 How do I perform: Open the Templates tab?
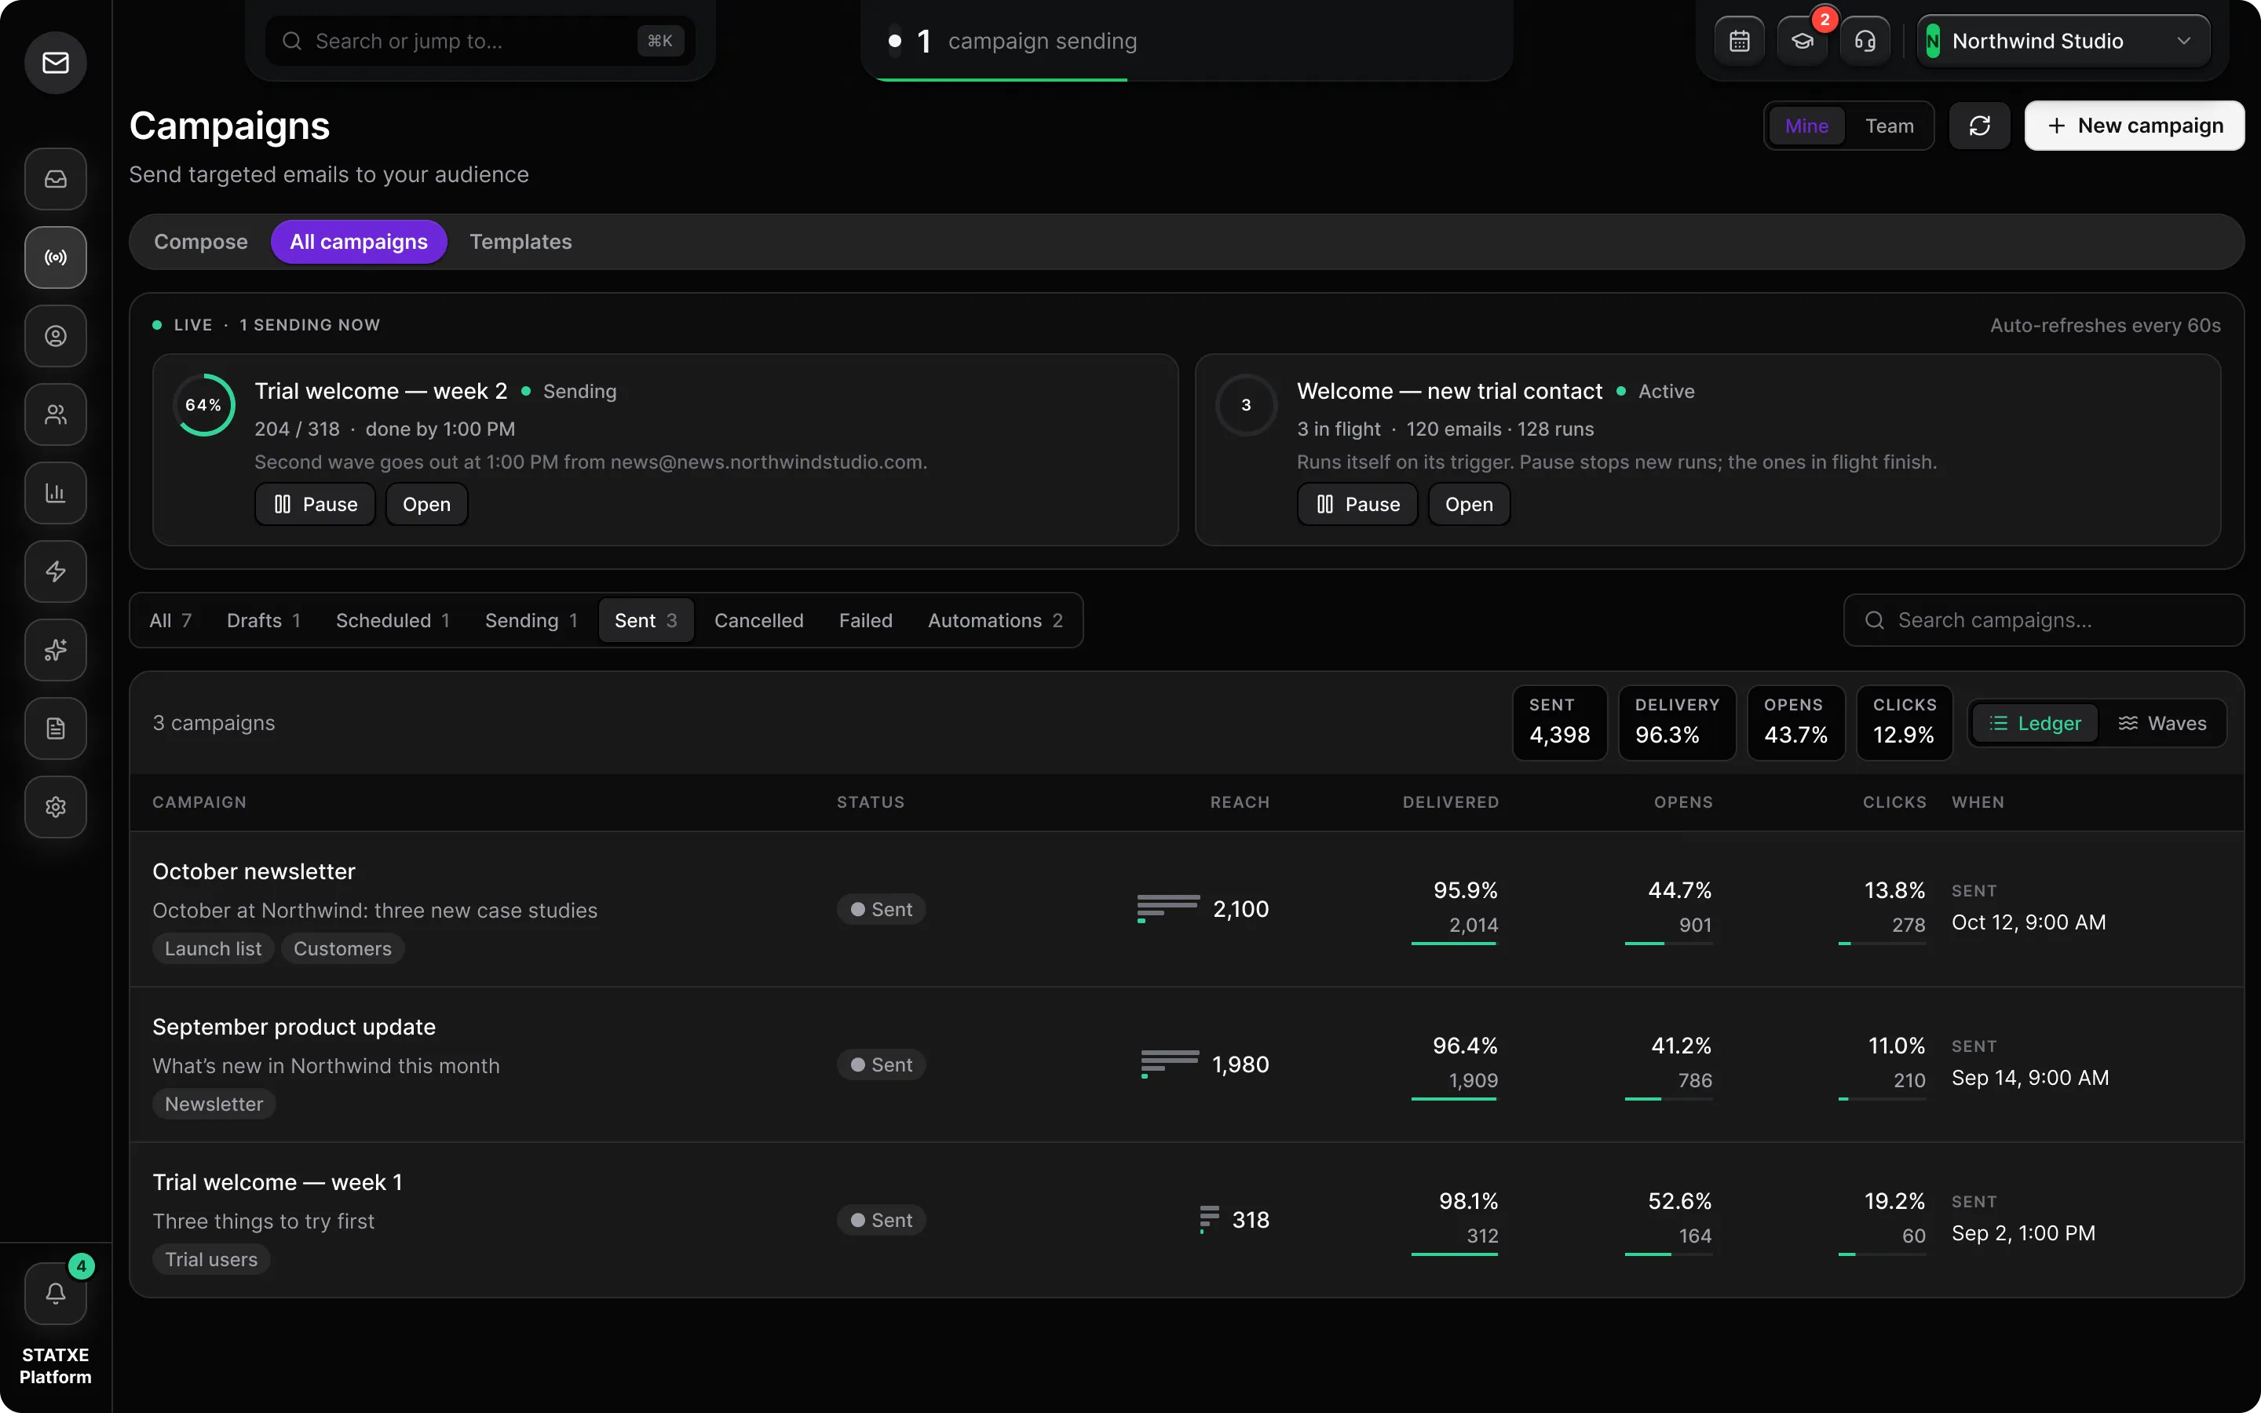(x=521, y=242)
